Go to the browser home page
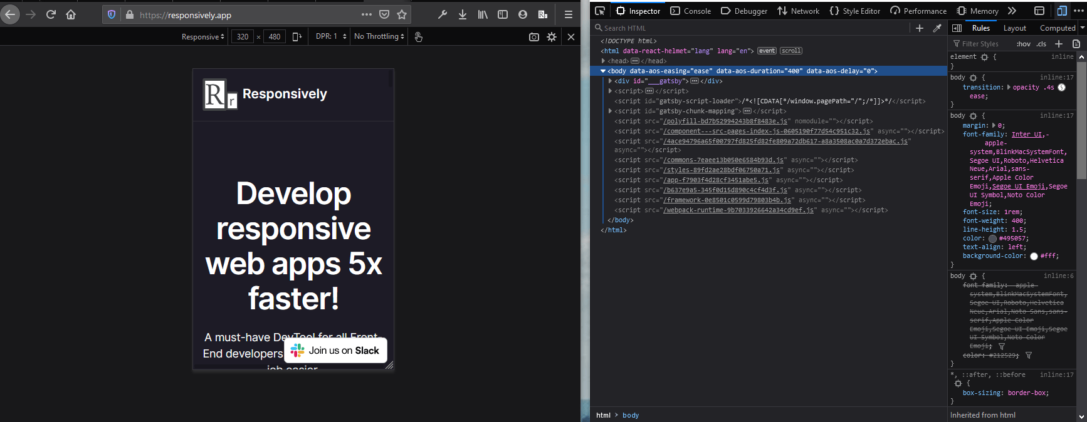Viewport: 1087px width, 422px height. pos(71,14)
